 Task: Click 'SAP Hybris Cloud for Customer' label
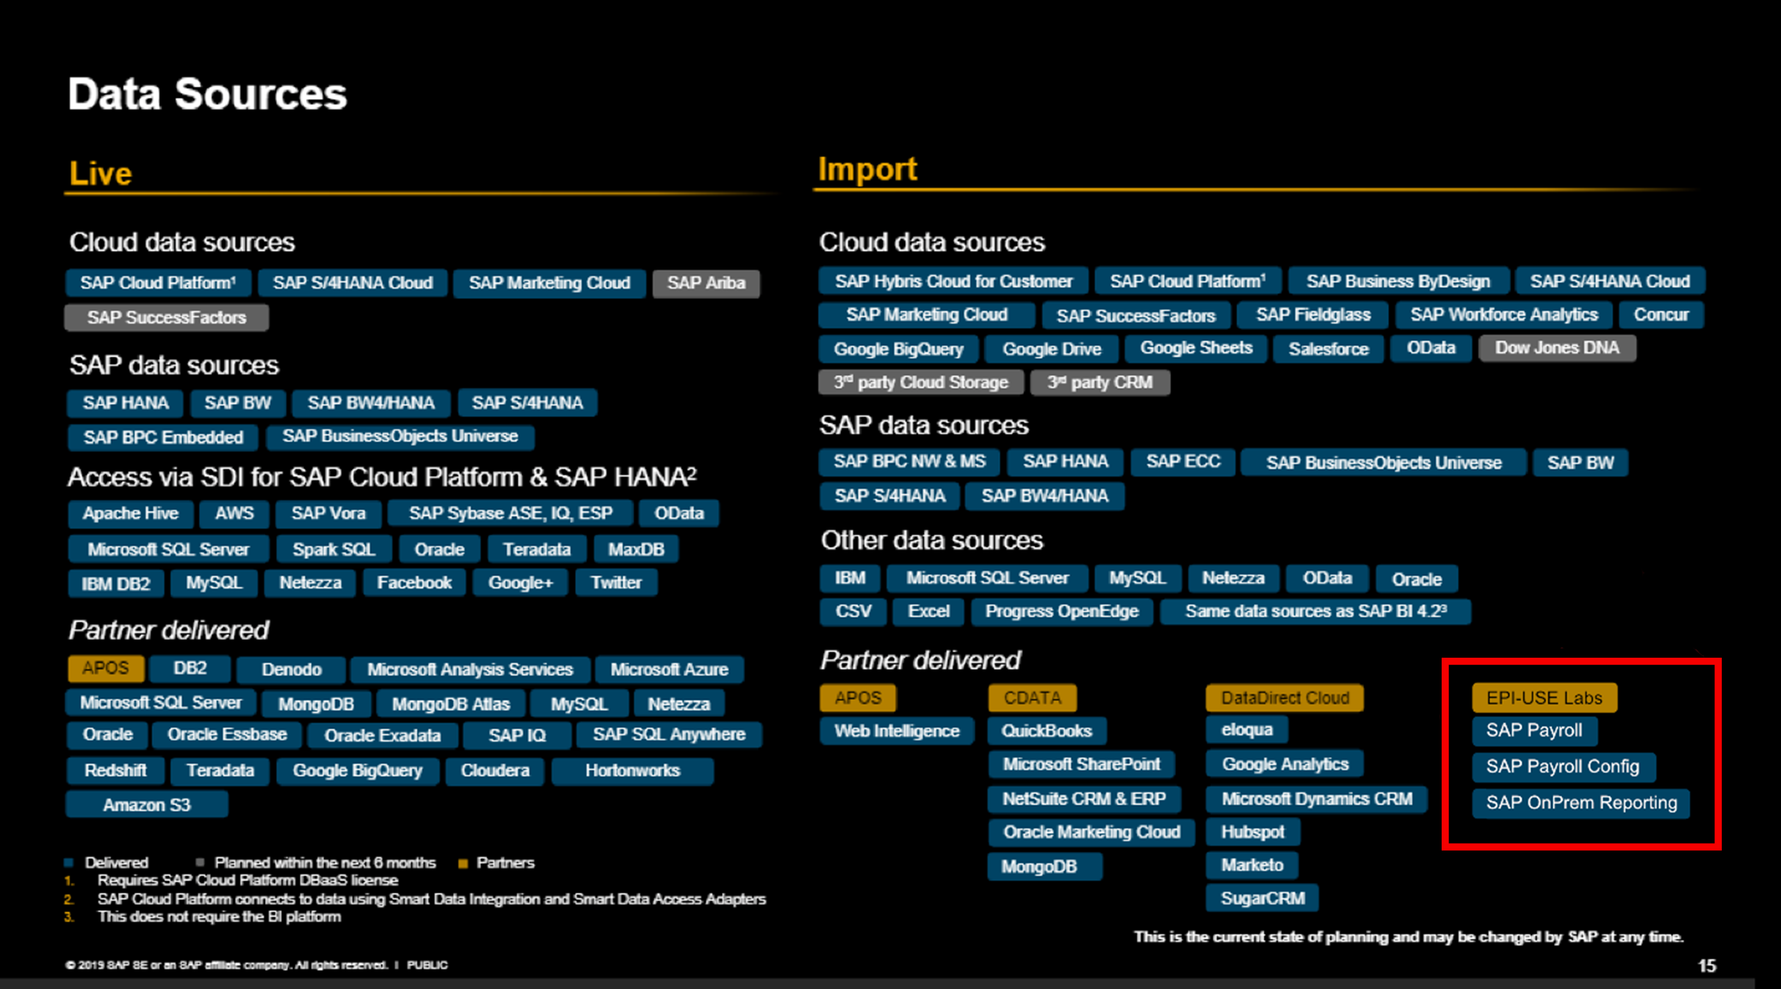coord(953,282)
